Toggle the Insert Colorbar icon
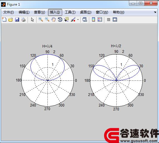The height and width of the screenshot is (143, 159). click(x=93, y=19)
